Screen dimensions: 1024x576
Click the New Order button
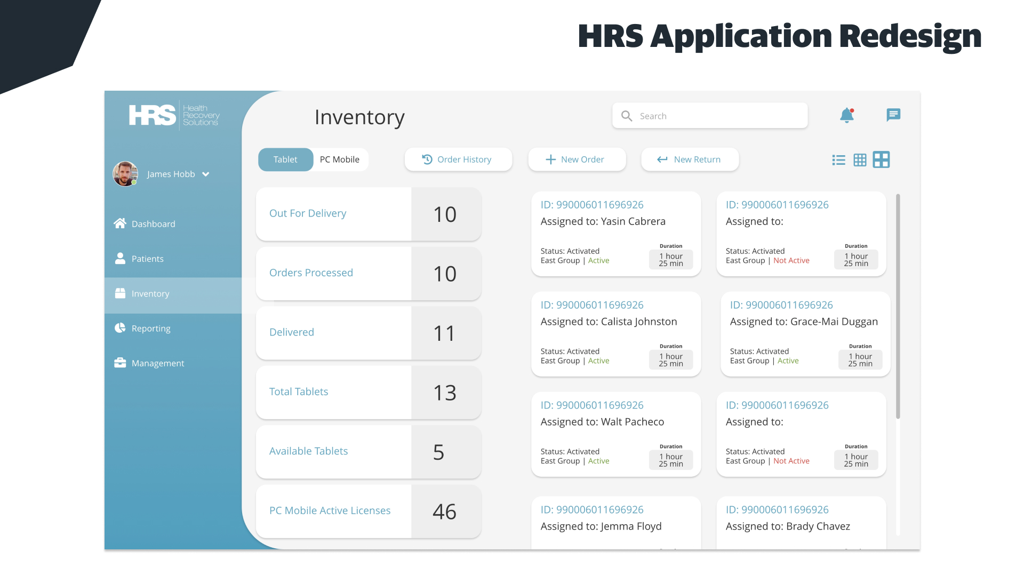point(577,159)
